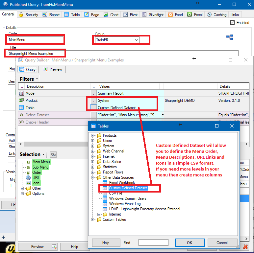Image resolution: width=254 pixels, height=253 pixels.
Task: Expand the Report Rows folder
Action: (x=92, y=172)
